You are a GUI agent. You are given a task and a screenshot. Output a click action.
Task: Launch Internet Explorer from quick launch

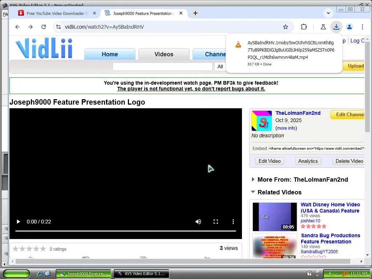40,274
